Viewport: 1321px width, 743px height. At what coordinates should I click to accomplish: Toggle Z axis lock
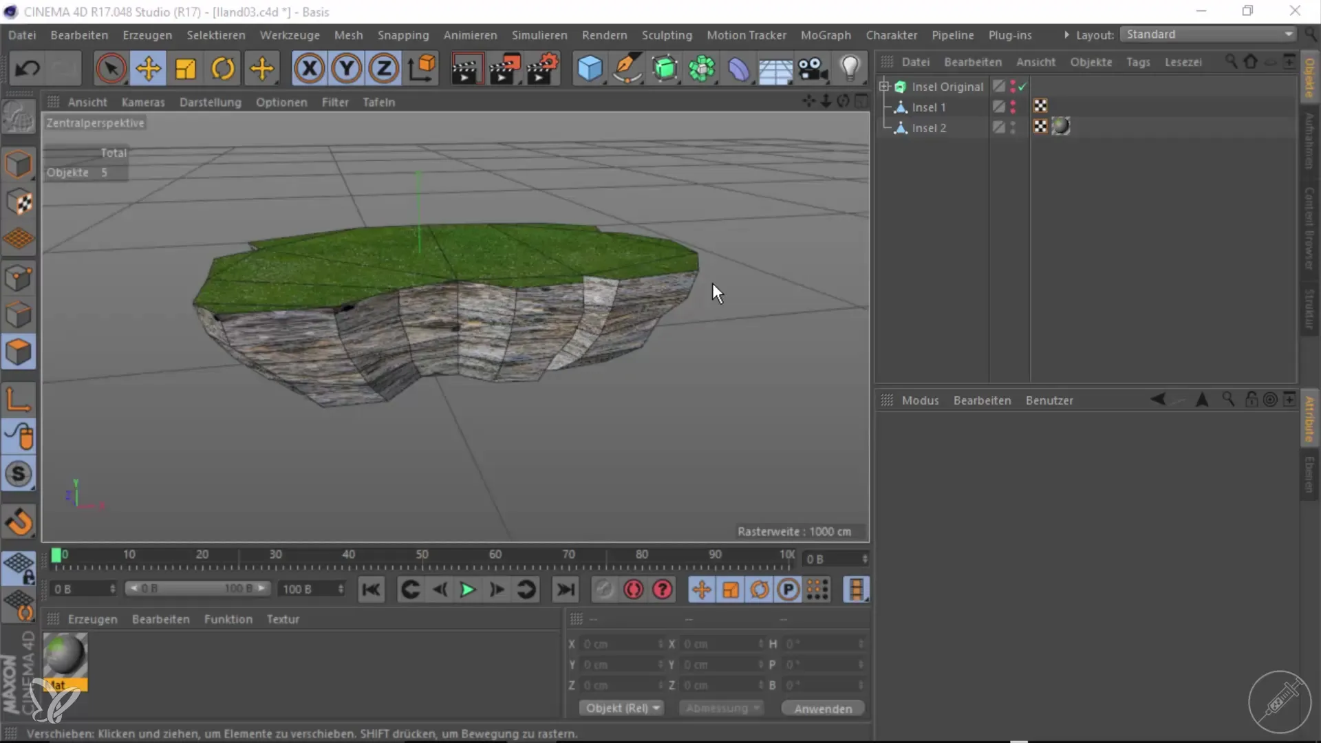coord(383,68)
